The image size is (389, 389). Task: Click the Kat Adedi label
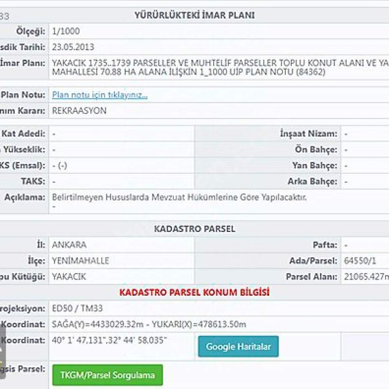pyautogui.click(x=23, y=133)
